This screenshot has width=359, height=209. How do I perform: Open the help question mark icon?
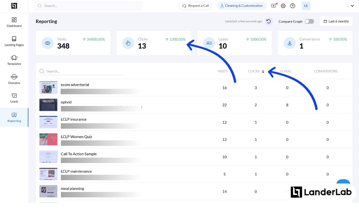pyautogui.click(x=293, y=6)
